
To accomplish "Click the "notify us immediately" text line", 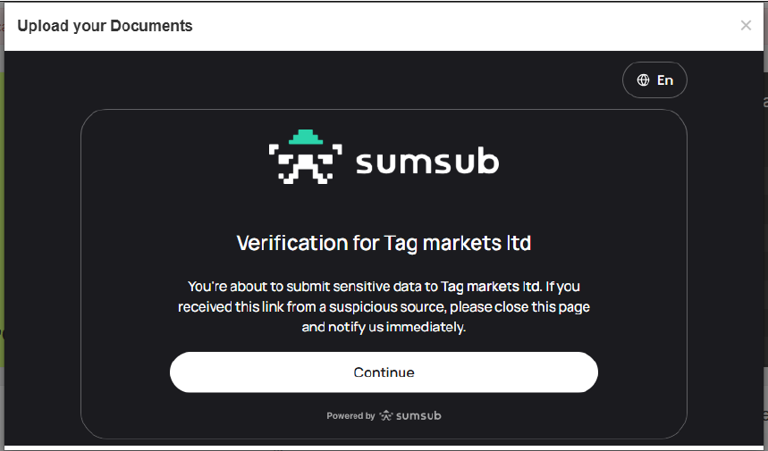I will click(x=384, y=327).
